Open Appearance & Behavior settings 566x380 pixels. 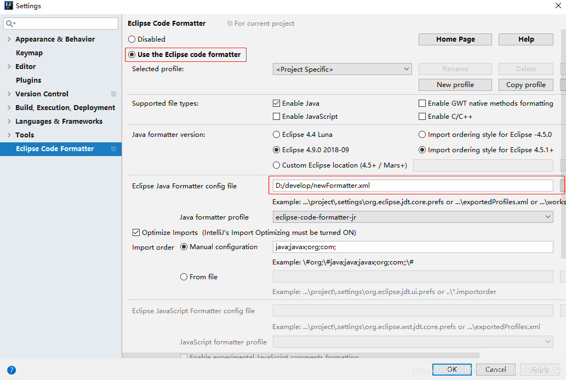point(55,39)
